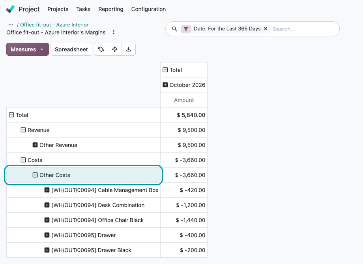The width and height of the screenshot is (363, 264).
Task: Expand the Other Revenue row
Action: tap(35, 145)
